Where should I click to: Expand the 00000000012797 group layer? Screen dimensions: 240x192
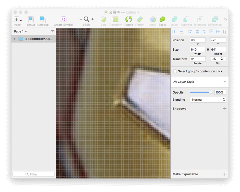click(14, 39)
